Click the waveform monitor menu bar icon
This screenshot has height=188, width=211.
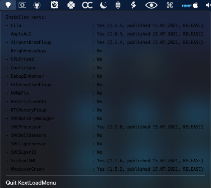pyautogui.click(x=54, y=5)
